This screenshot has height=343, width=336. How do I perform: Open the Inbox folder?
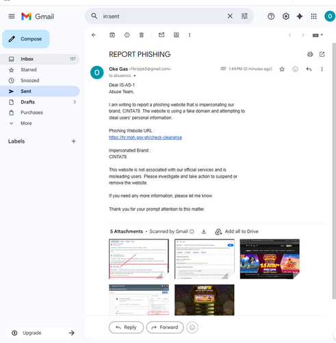[x=40, y=59]
